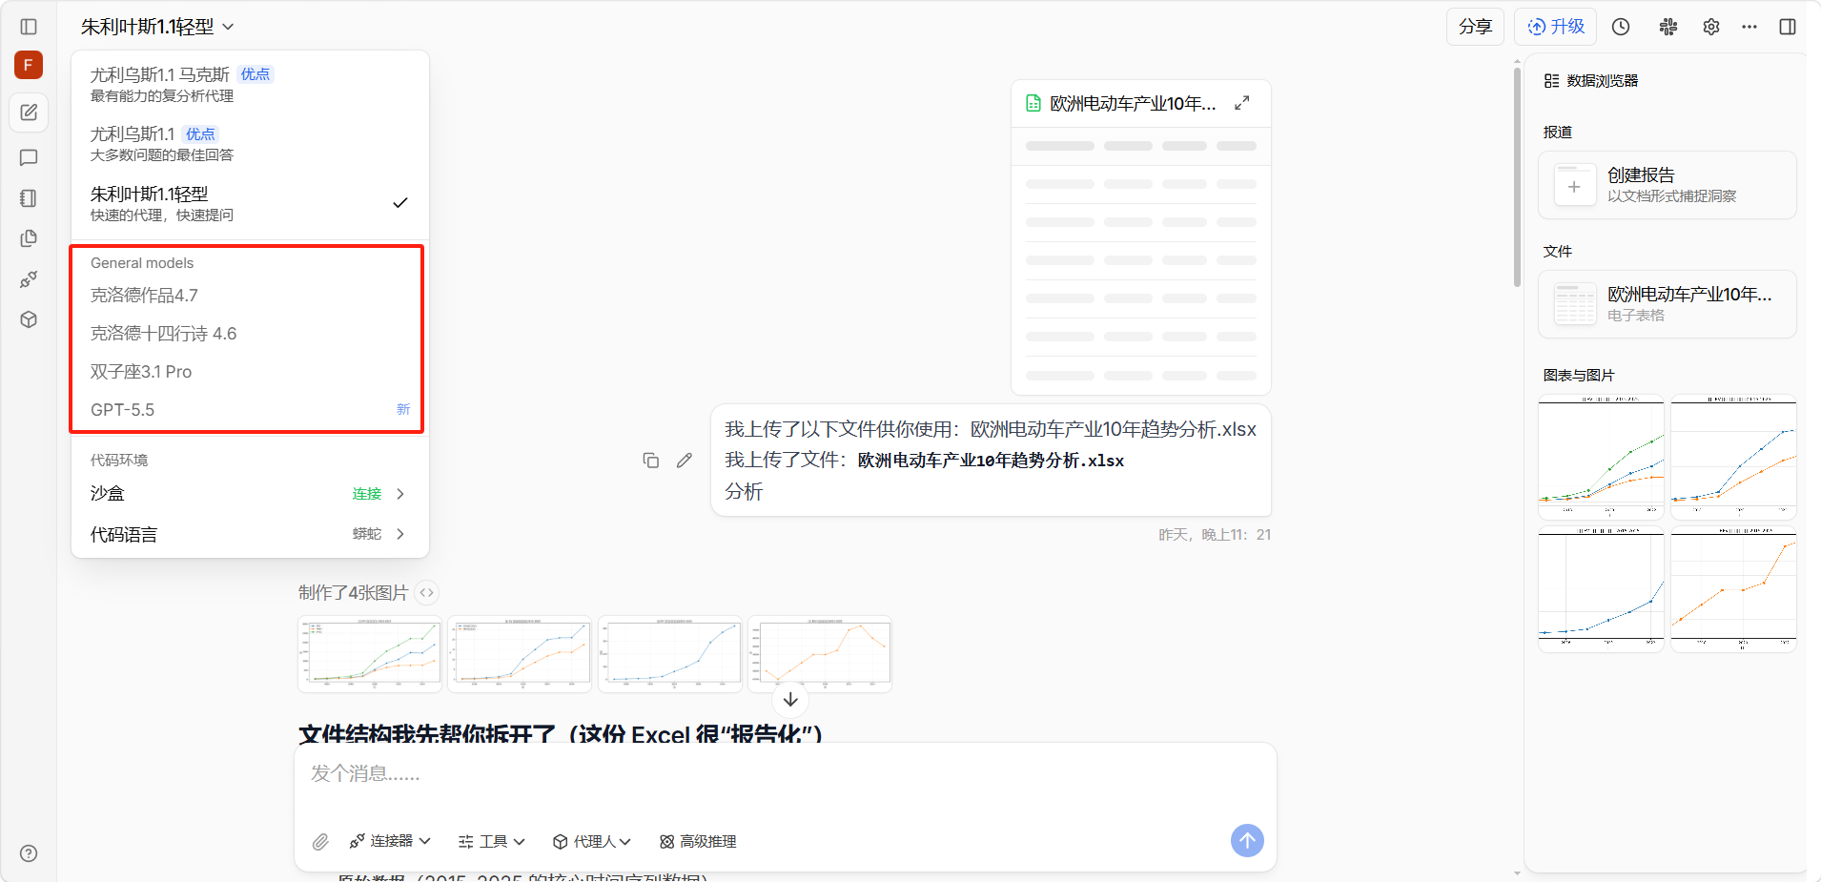Open the second generated chart thumbnail in chat

pyautogui.click(x=520, y=654)
